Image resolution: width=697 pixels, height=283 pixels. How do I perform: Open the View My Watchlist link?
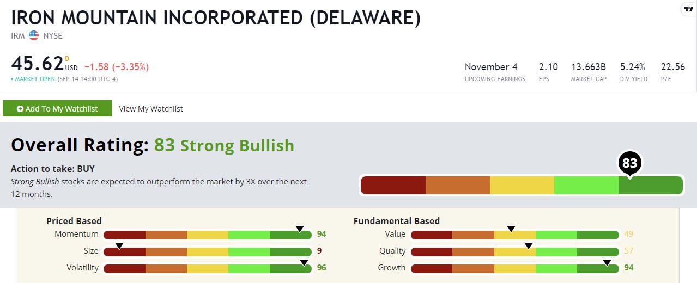point(151,109)
